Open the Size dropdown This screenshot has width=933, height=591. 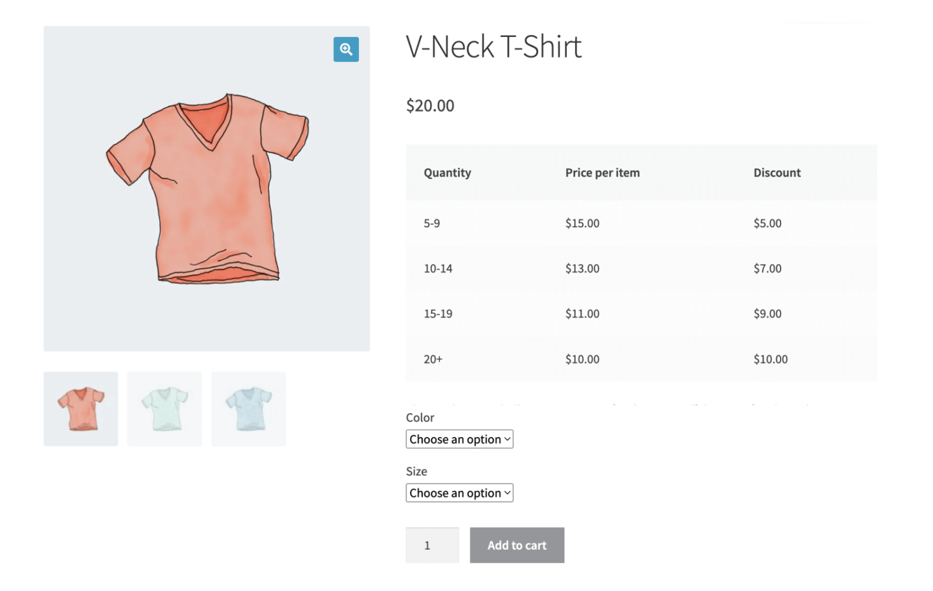459,492
